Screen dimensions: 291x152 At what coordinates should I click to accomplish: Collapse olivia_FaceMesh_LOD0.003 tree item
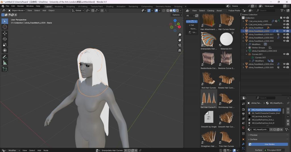[243, 41]
